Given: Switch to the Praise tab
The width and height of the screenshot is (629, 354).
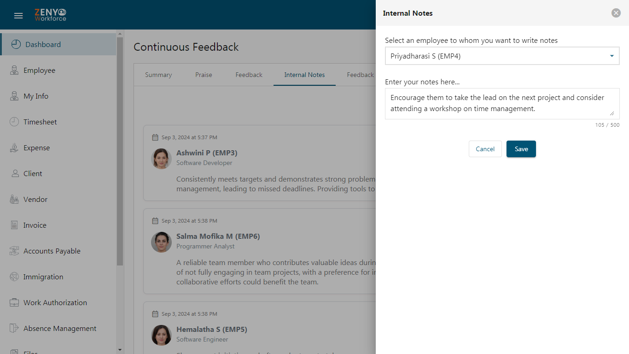Looking at the screenshot, I should click(x=204, y=75).
